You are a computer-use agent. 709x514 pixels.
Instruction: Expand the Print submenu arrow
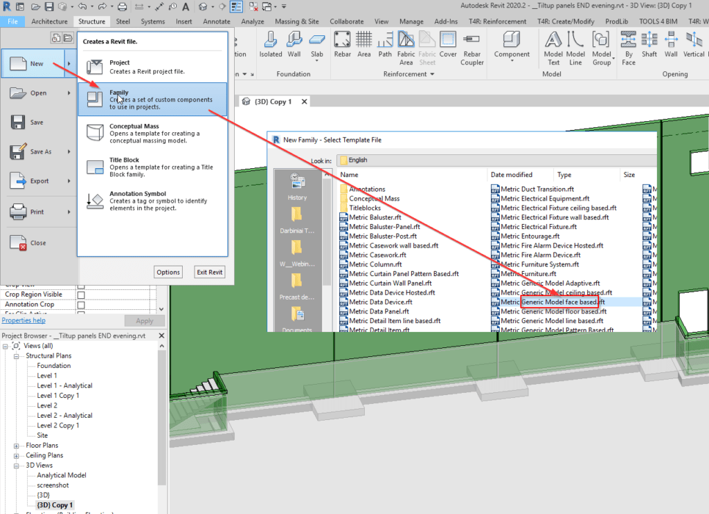coord(69,212)
